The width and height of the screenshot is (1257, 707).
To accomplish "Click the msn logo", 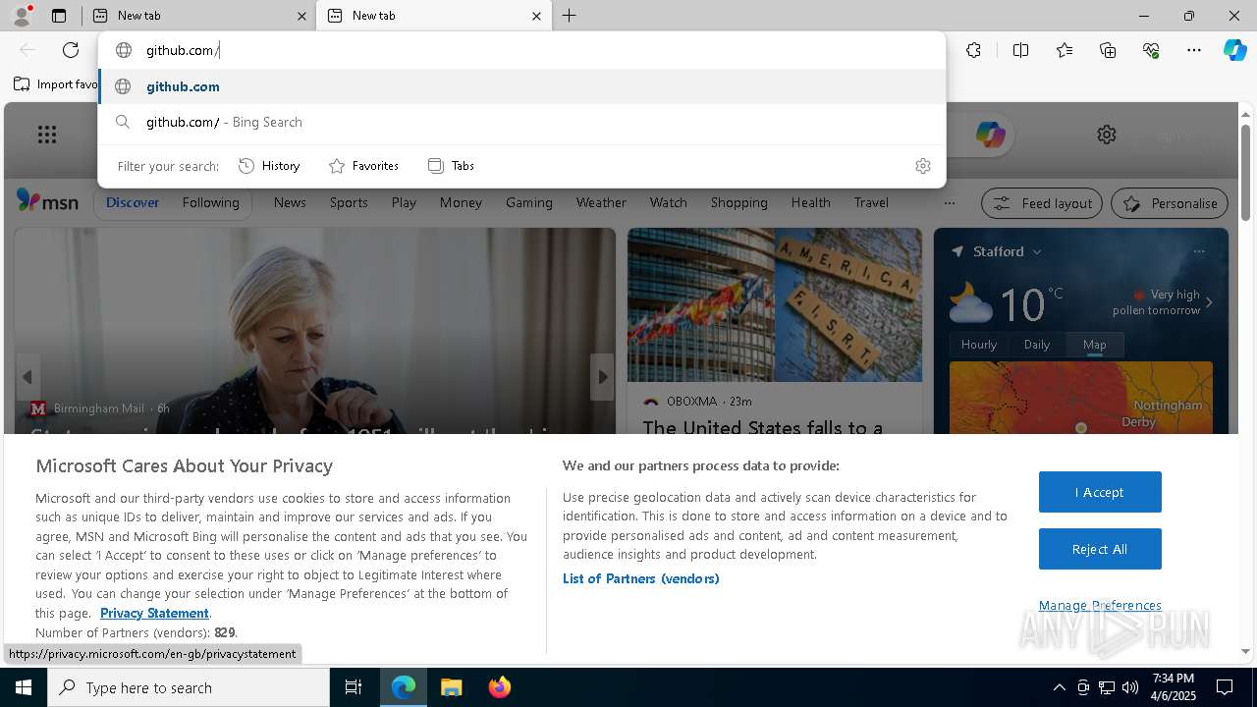I will click(47, 201).
